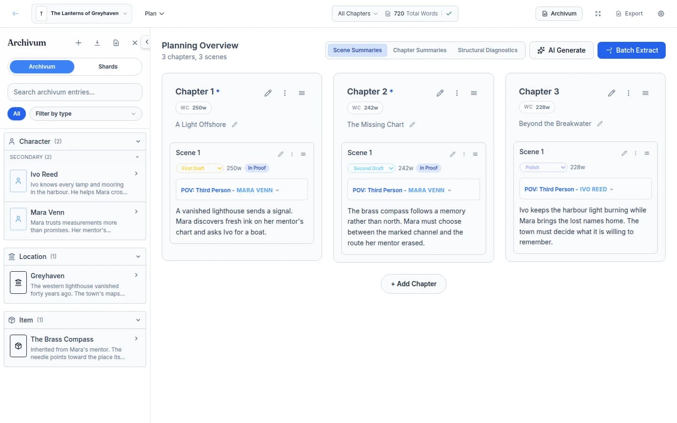
Task: Close the Archivum panel with X
Action: tap(135, 43)
